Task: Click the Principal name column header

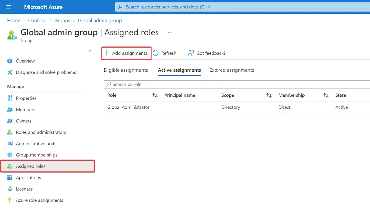Action: [180, 95]
